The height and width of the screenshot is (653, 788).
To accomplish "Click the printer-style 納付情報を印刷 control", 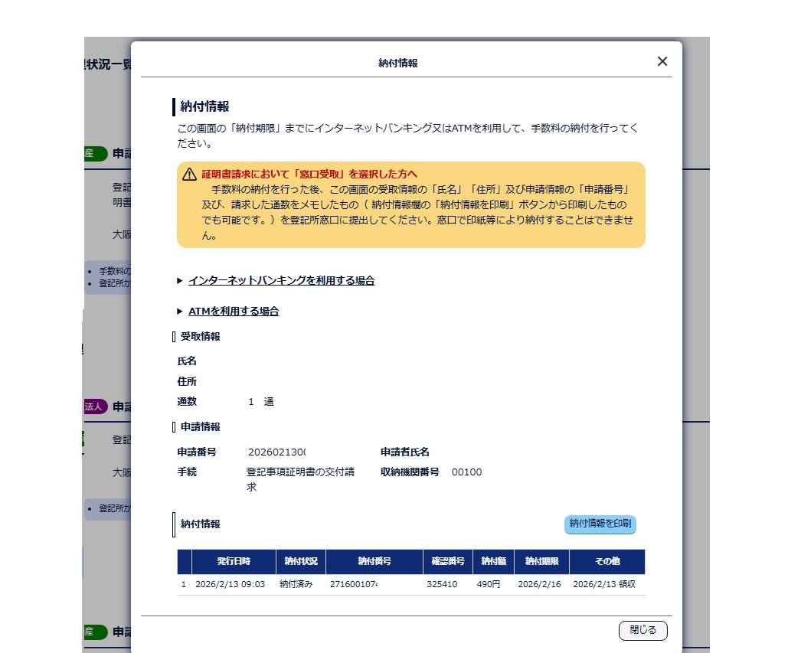I will click(x=600, y=524).
